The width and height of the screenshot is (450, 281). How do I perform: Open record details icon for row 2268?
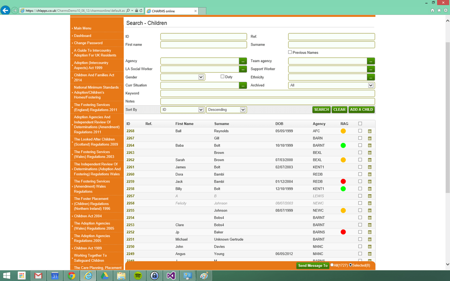[369, 131]
